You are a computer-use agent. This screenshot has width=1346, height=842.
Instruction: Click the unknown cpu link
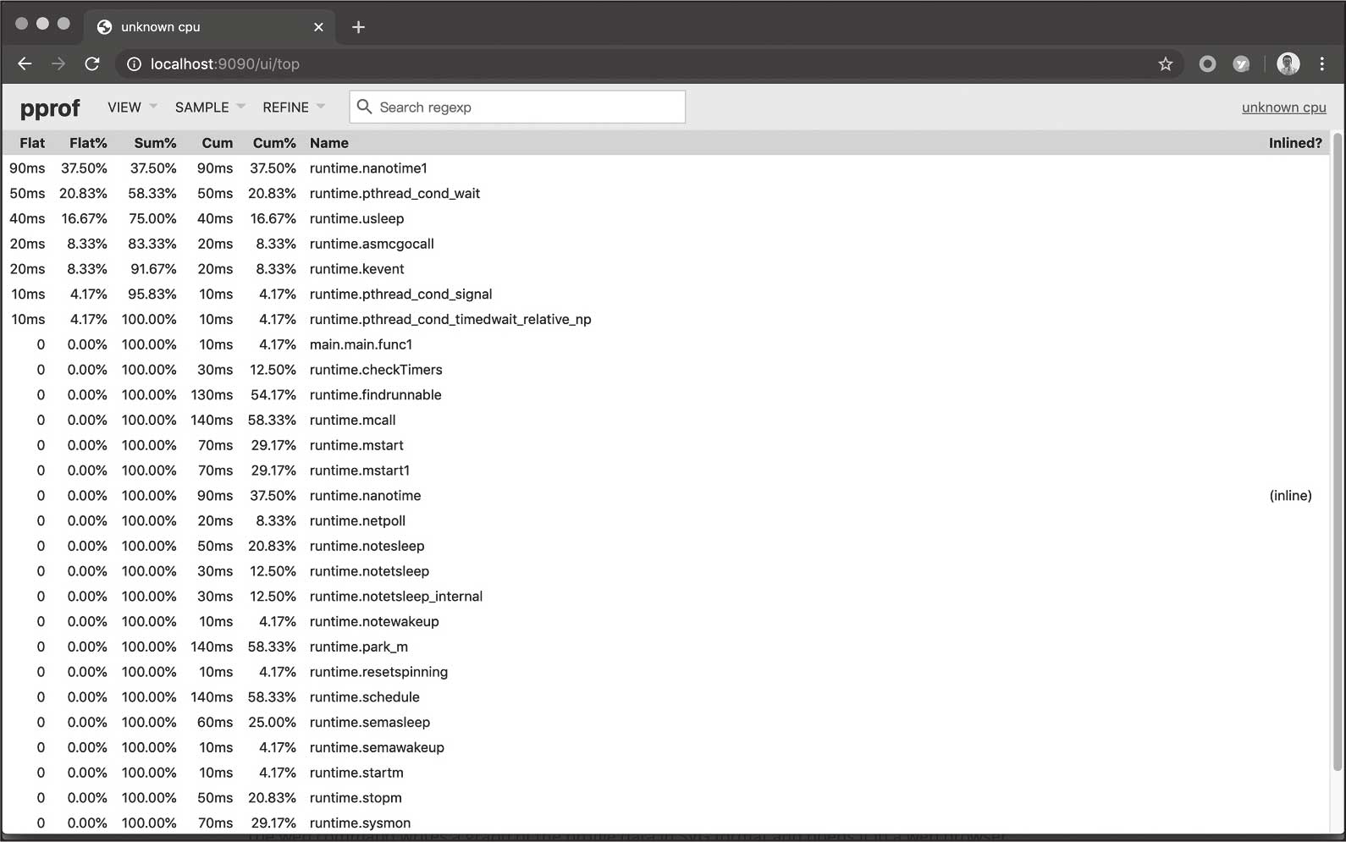(1283, 107)
